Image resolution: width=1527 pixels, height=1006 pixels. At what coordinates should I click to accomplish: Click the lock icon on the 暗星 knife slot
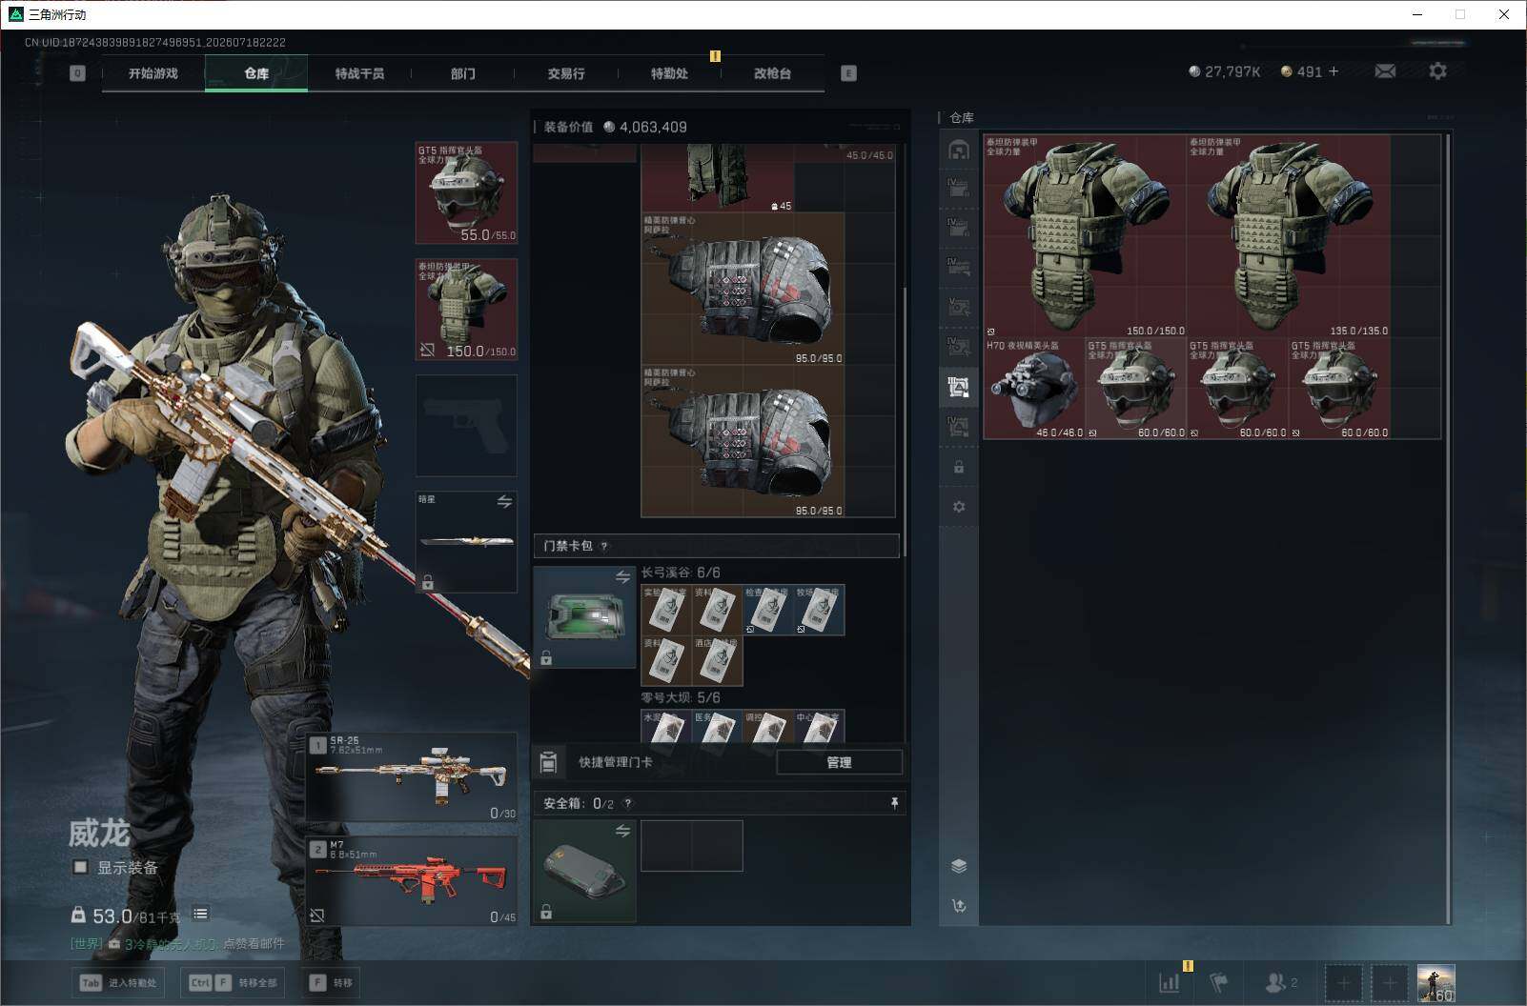pyautogui.click(x=428, y=581)
